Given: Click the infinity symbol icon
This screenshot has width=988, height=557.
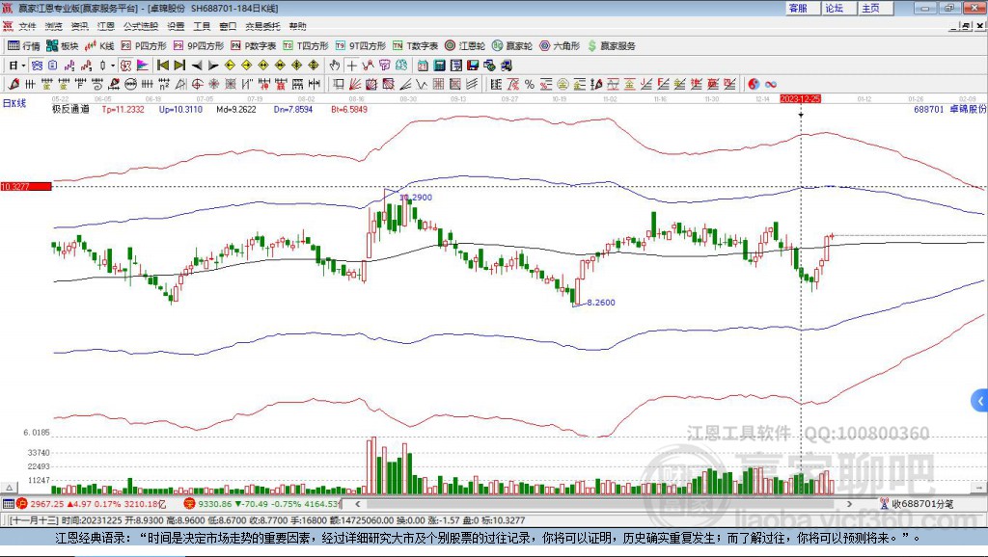Looking at the screenshot, I should 771,84.
